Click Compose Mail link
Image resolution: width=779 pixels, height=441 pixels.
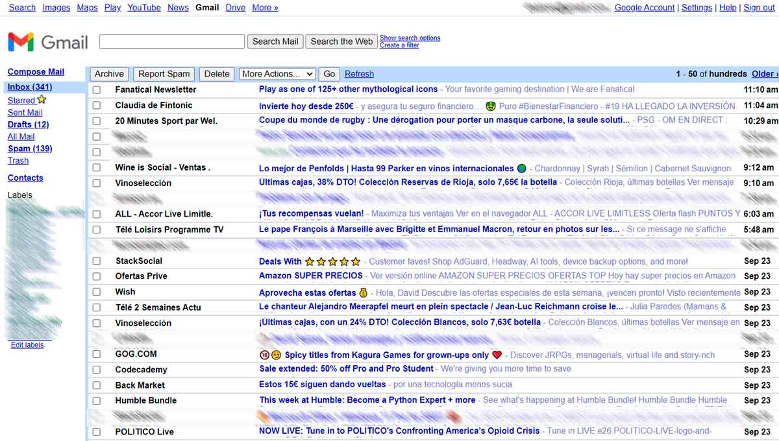pos(36,72)
